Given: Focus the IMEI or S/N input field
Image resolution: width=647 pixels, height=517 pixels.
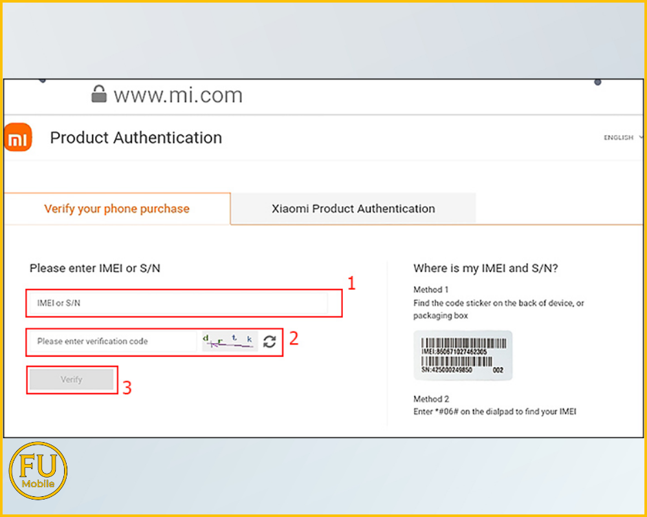Looking at the screenshot, I should 181,302.
